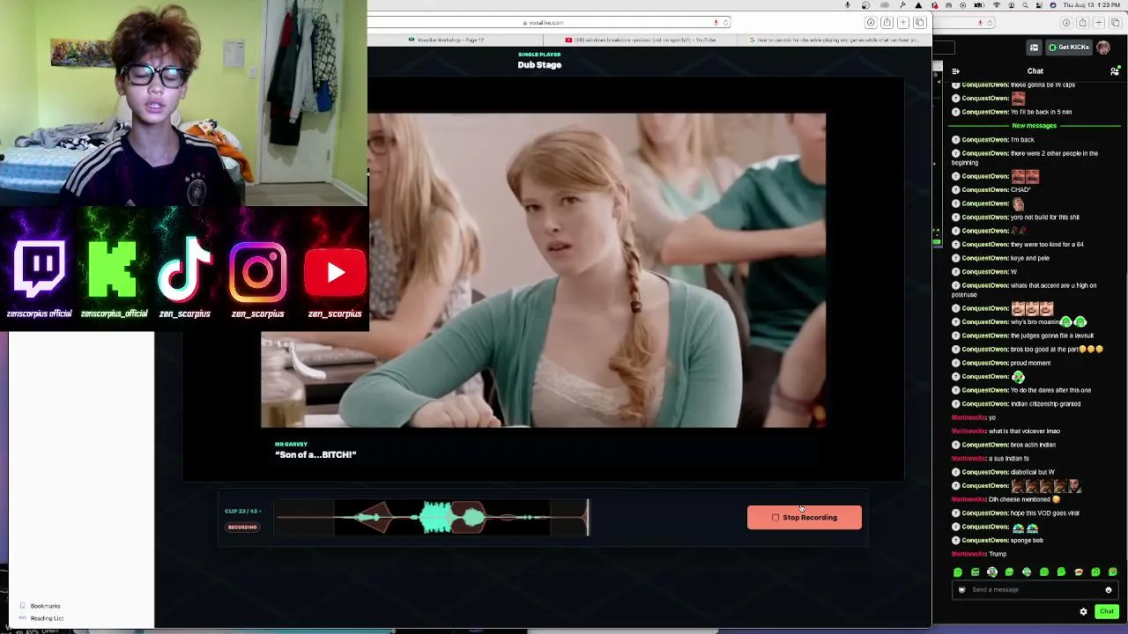Image resolution: width=1128 pixels, height=634 pixels.
Task: Click the "MR GARVEY" speaker label
Action: [x=291, y=445]
